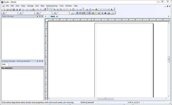Click the Open file folder icon

[10, 9]
